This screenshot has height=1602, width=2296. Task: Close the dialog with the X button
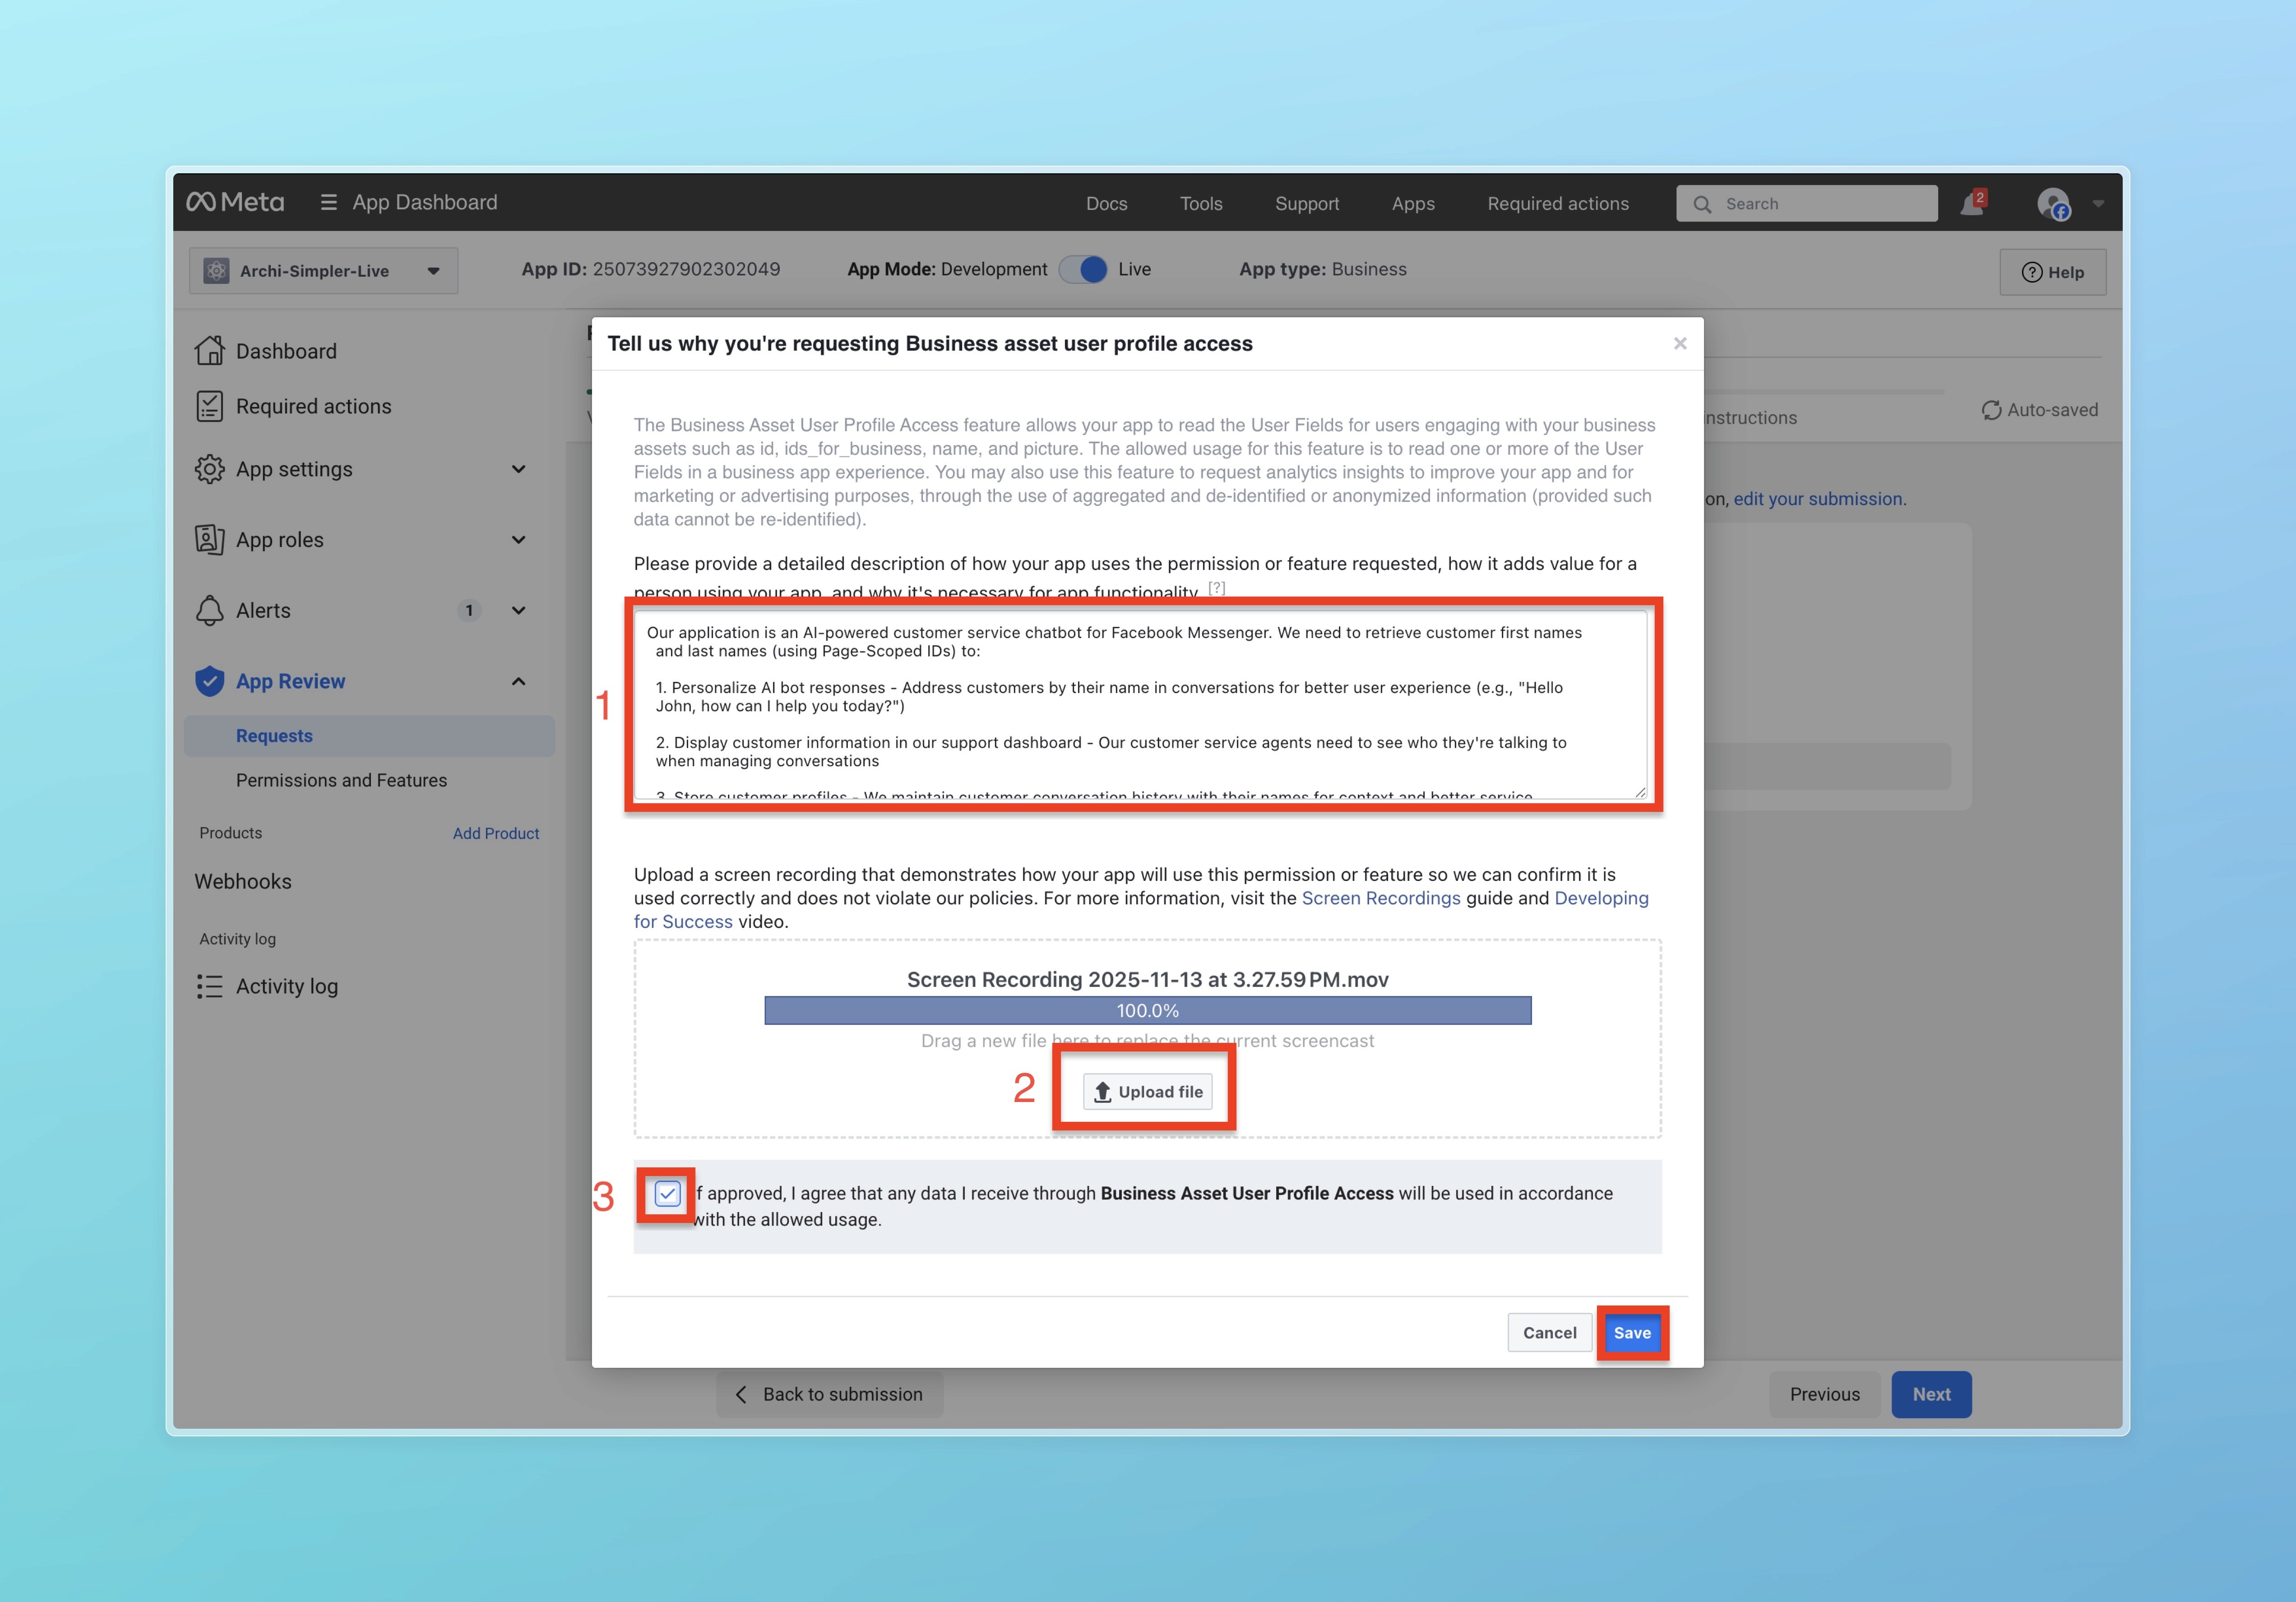coord(1680,343)
